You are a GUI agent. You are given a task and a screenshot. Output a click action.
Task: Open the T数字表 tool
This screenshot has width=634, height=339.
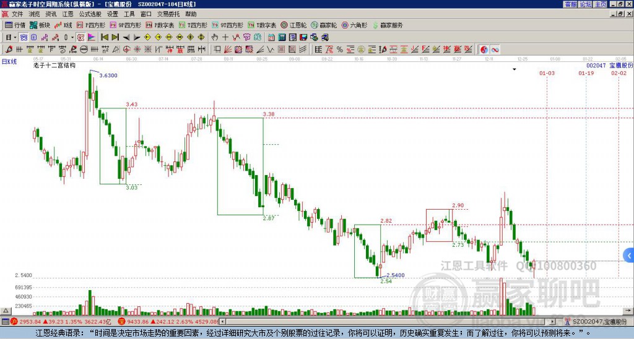click(262, 25)
